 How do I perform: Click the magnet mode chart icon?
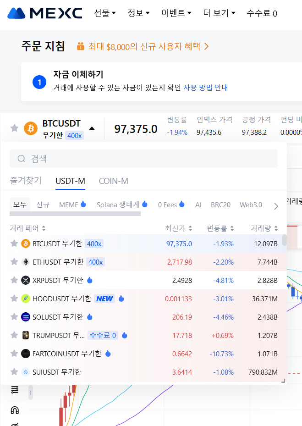[x=15, y=410]
